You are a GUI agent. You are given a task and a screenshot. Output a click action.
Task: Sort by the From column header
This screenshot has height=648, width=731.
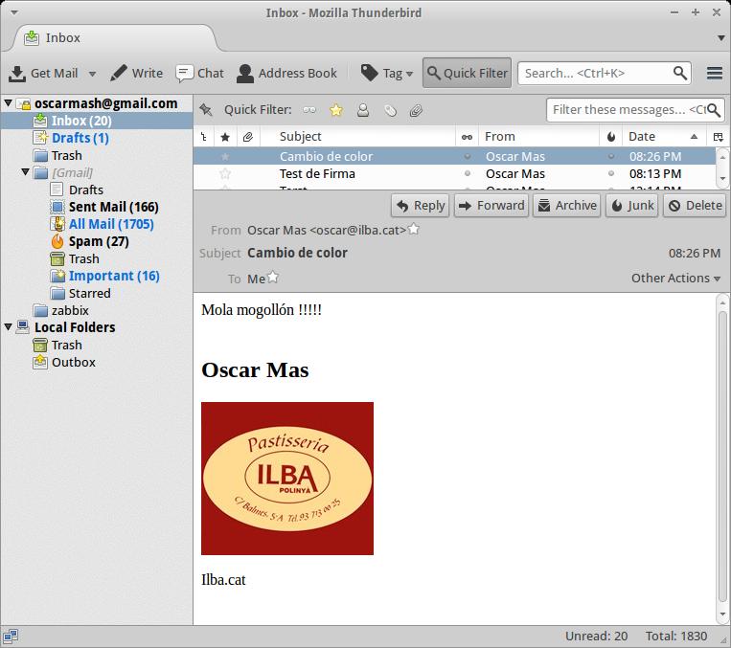(539, 137)
